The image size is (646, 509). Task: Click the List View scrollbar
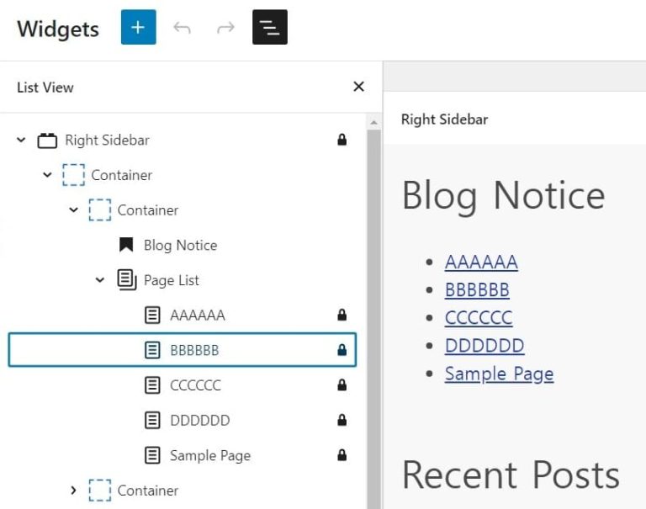coord(374,320)
